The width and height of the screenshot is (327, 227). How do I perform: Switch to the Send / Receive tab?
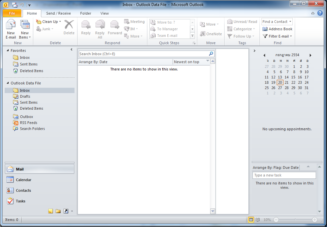(58, 13)
